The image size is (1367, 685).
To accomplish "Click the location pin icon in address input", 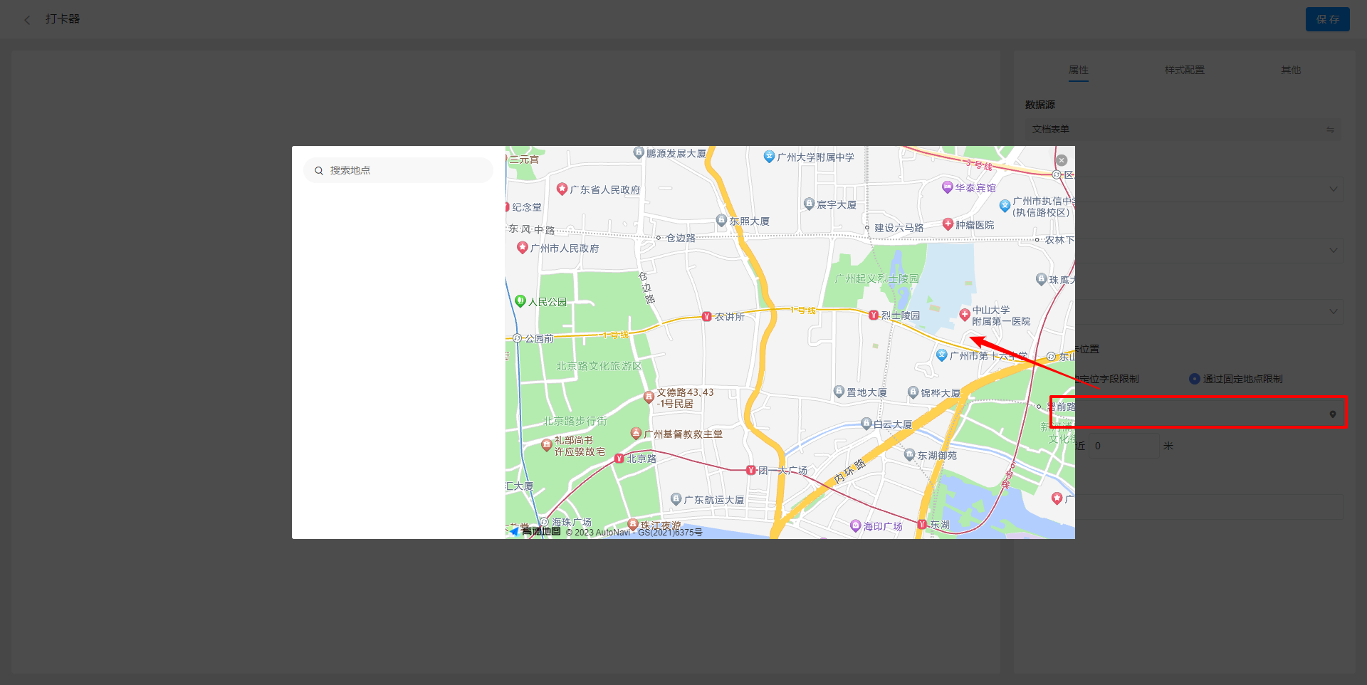I will [x=1332, y=413].
